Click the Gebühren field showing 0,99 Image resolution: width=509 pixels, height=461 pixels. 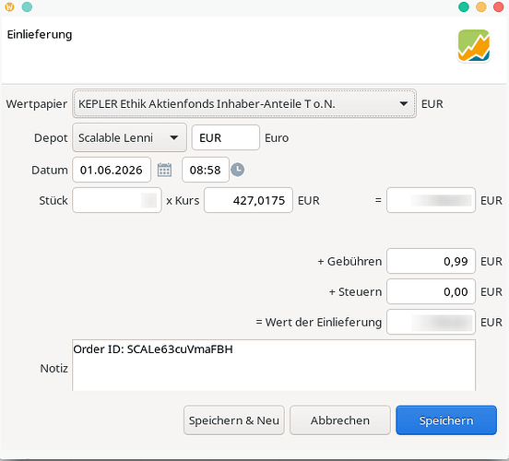click(432, 261)
